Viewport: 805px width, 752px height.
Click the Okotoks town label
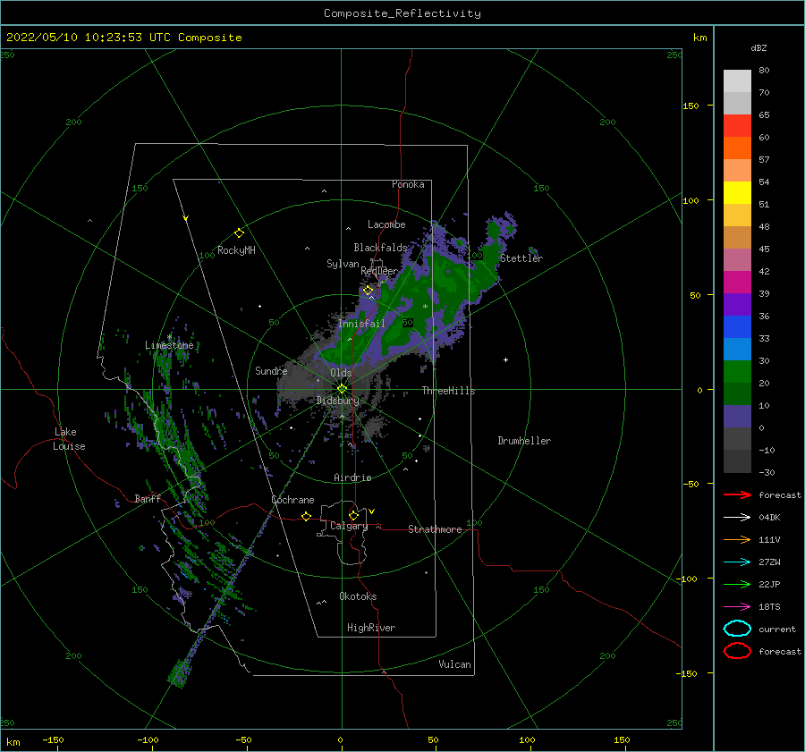[x=358, y=596]
